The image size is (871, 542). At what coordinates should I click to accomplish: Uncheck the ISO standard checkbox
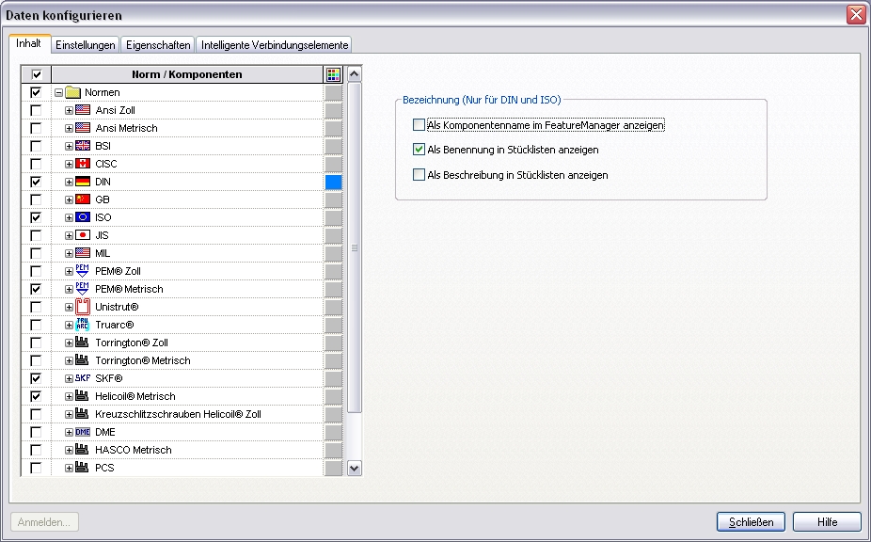(36, 217)
